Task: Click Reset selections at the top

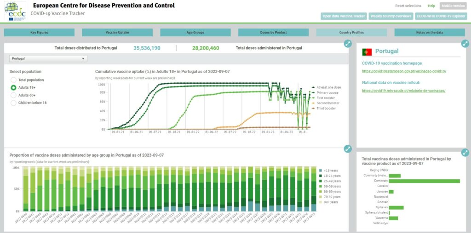Action: pos(408,6)
